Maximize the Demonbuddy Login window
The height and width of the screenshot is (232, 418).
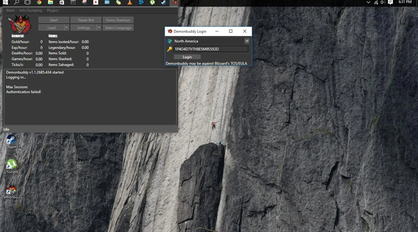(x=231, y=31)
